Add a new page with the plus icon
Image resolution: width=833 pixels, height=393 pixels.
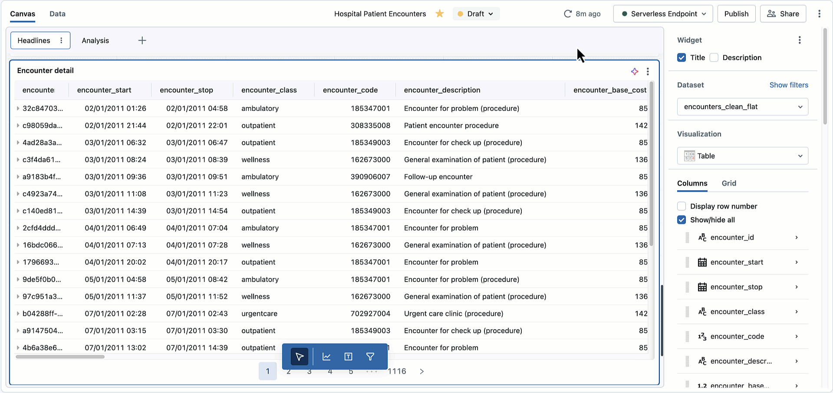pos(142,40)
